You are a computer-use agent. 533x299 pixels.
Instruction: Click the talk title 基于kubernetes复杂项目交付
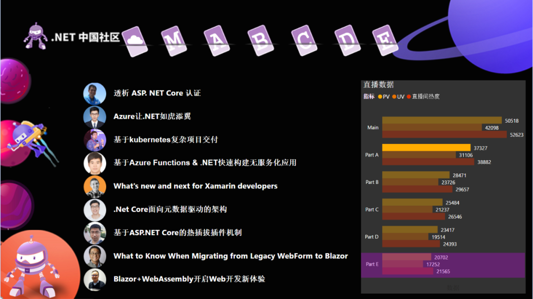click(x=165, y=140)
